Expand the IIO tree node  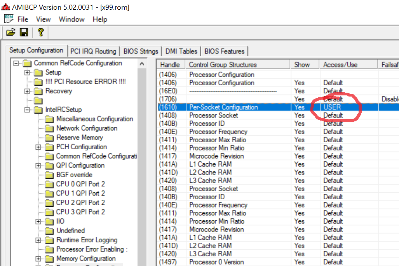[x=38, y=221]
